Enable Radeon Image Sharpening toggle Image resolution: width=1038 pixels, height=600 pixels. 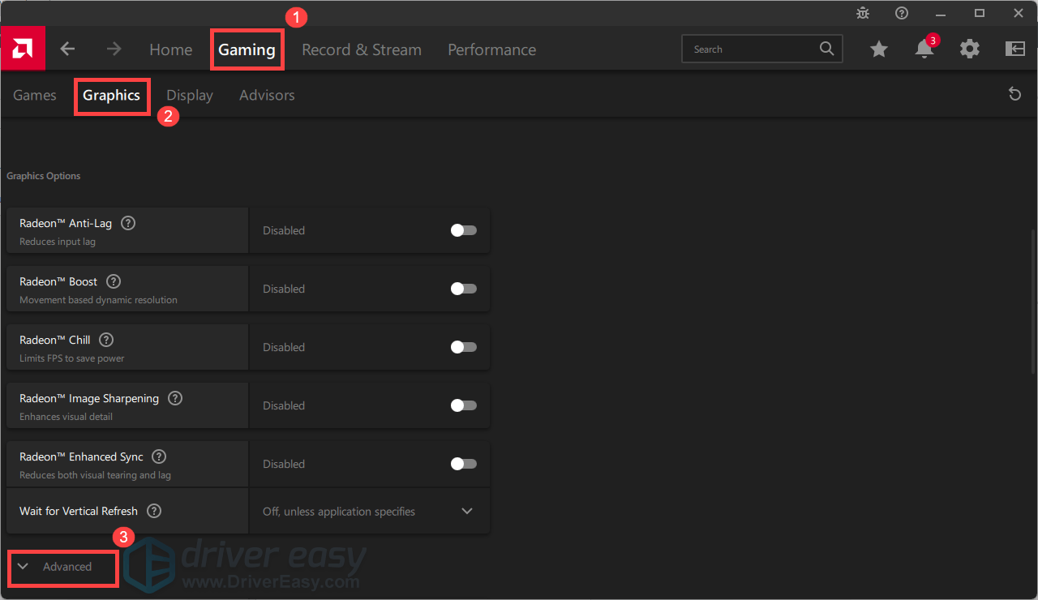[x=464, y=405]
